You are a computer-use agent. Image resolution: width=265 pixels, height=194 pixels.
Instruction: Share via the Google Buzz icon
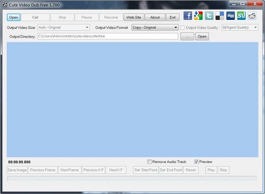[198, 16]
